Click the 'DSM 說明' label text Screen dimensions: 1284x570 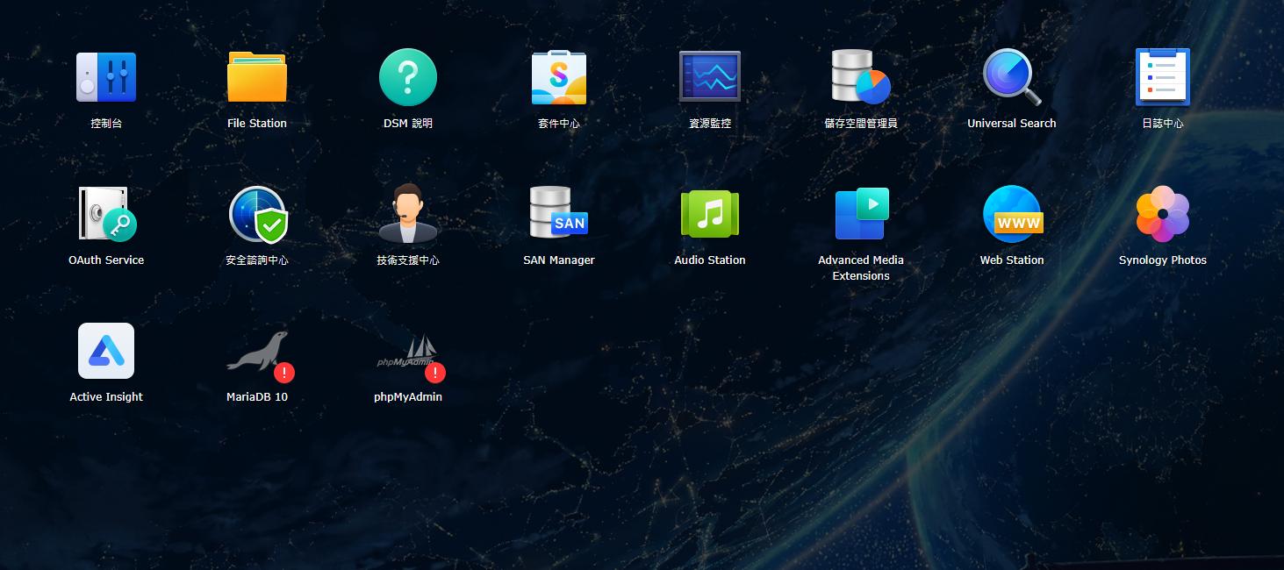click(408, 124)
